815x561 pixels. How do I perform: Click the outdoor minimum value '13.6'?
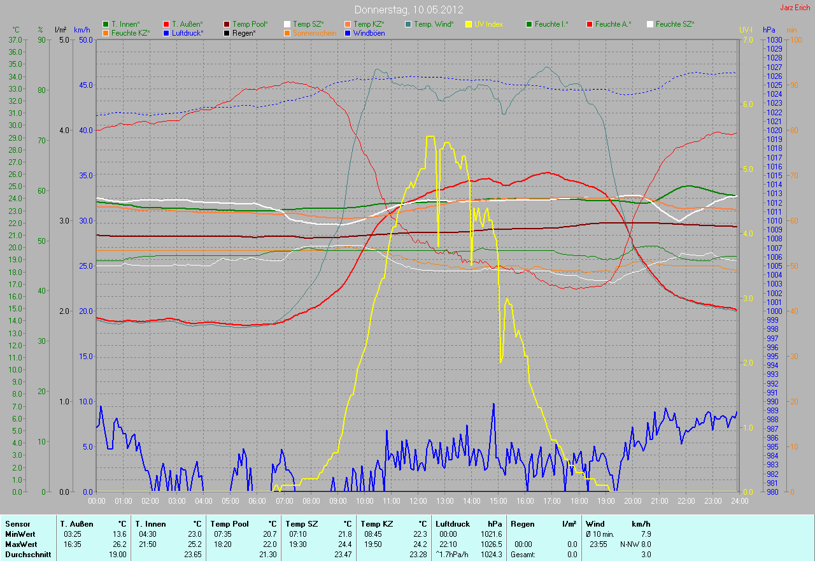(x=119, y=534)
